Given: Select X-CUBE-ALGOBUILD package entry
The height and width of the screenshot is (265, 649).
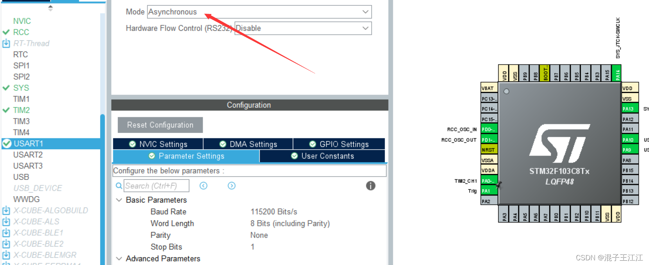Looking at the screenshot, I should [51, 211].
